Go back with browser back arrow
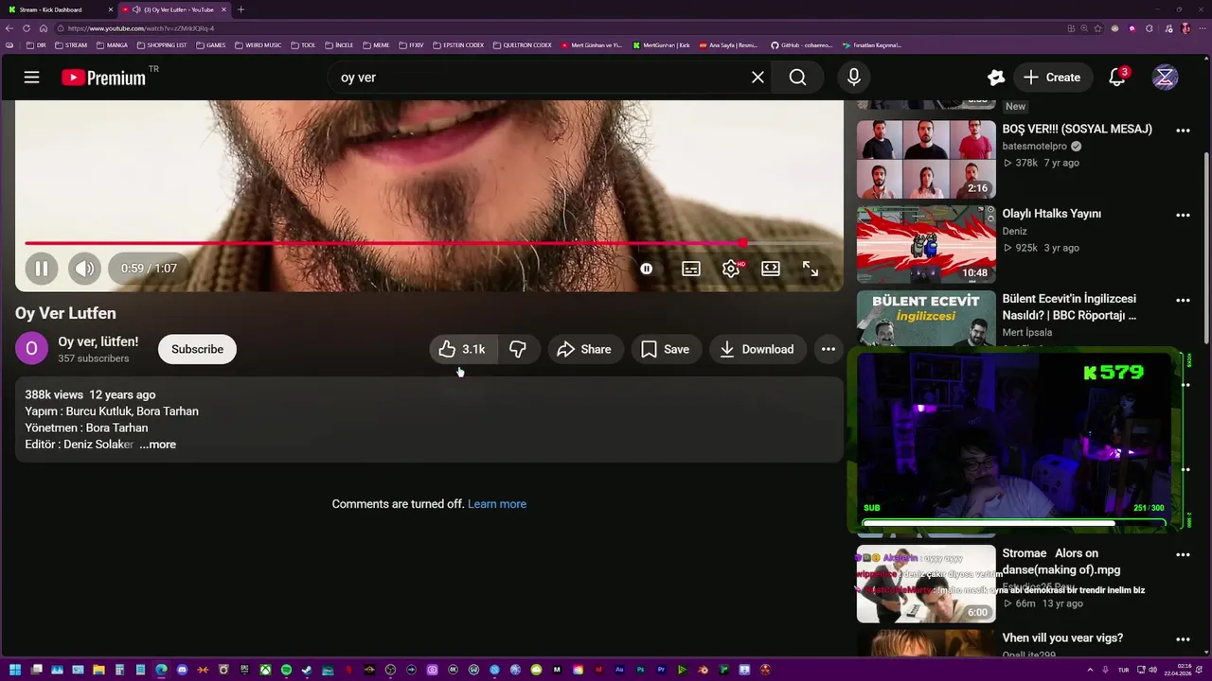1212x681 pixels. (x=9, y=28)
